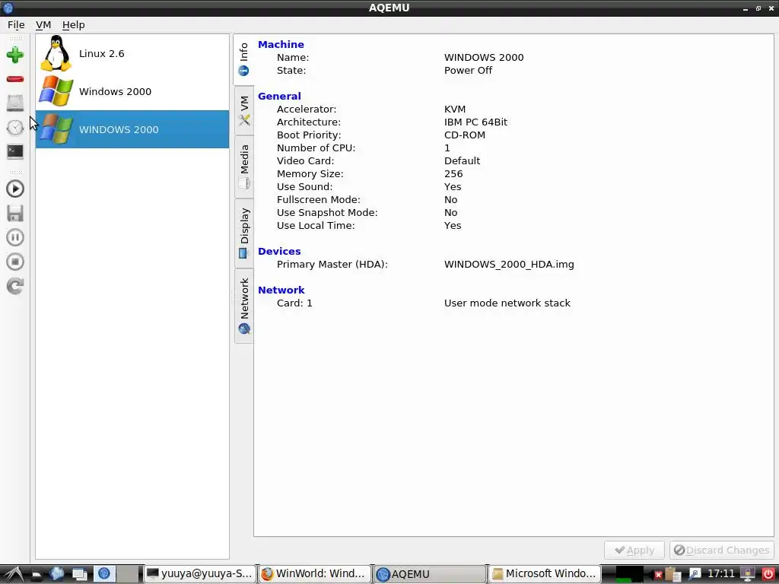
Task: Switch to the yuuya@yuuya terminal taskbar window
Action: click(x=200, y=573)
